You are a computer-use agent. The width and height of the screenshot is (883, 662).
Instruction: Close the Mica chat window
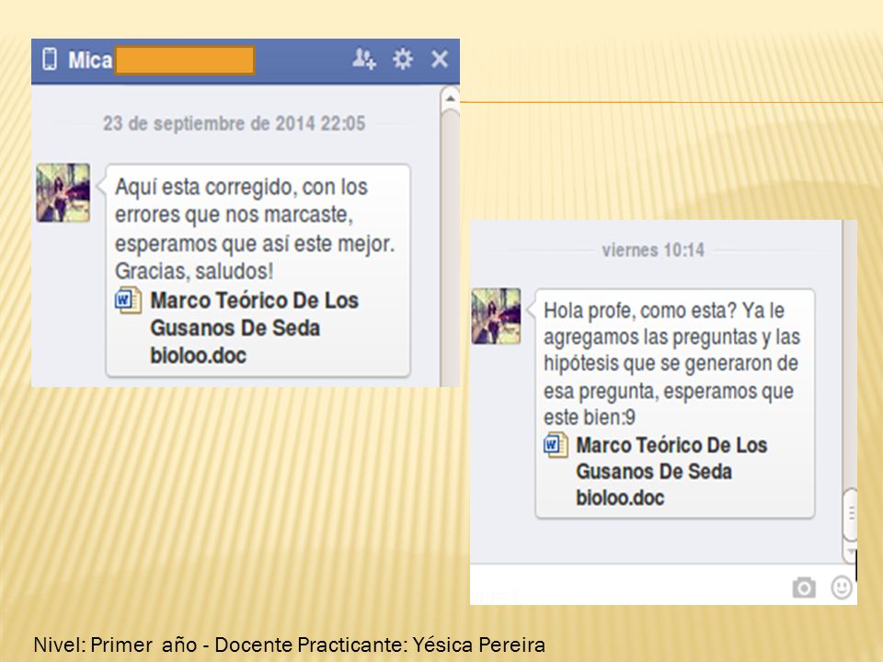pyautogui.click(x=440, y=59)
